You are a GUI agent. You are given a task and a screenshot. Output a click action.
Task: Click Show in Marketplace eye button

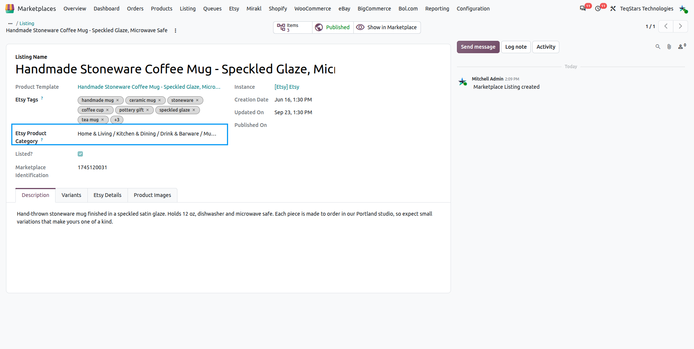[x=387, y=27]
